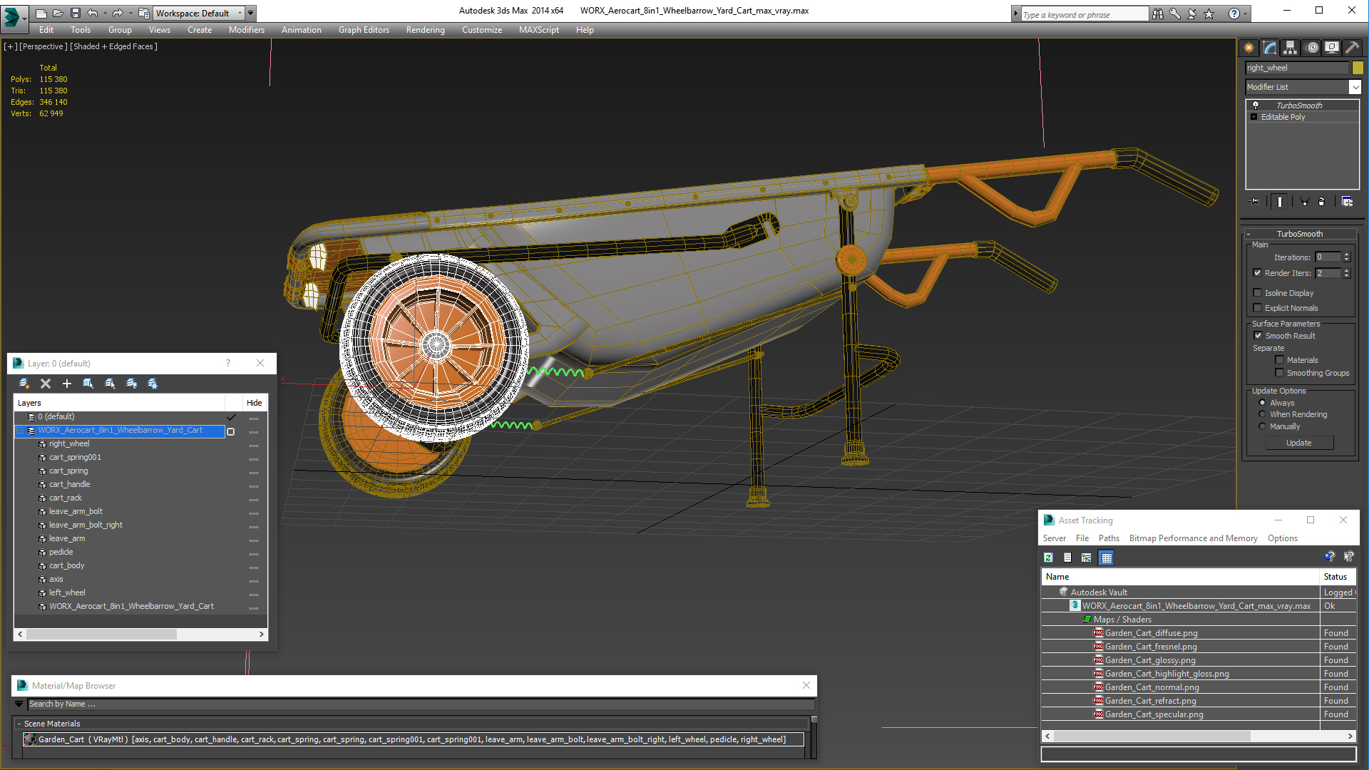Open Paths menu in Asset Tracking

tap(1109, 538)
